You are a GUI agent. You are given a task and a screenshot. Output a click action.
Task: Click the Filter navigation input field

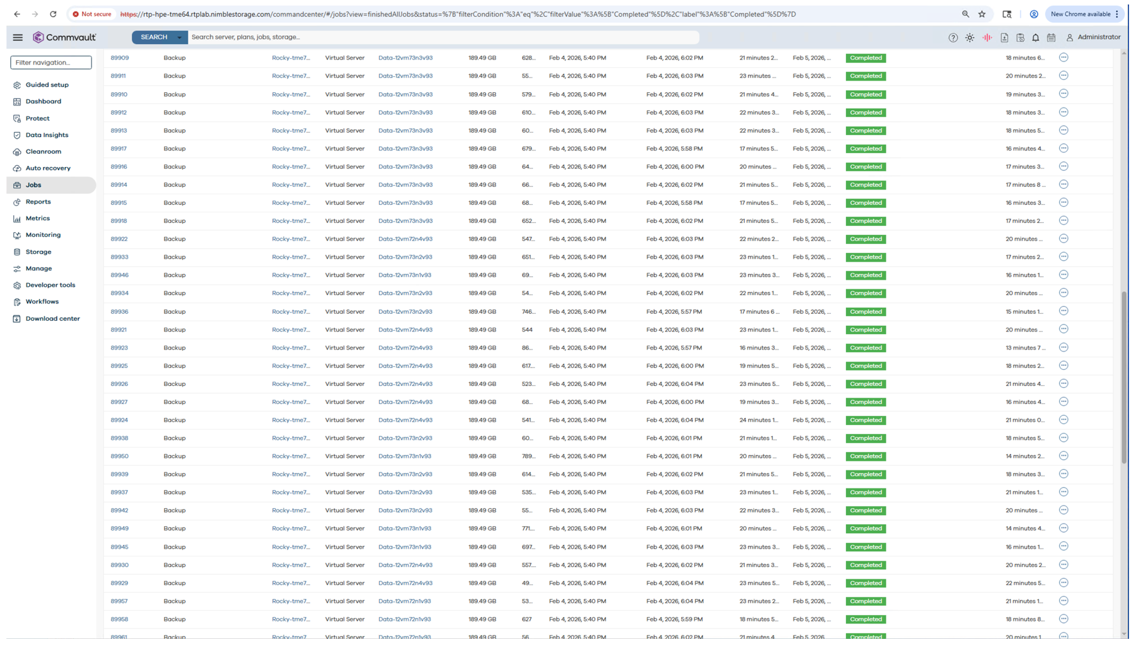click(51, 63)
